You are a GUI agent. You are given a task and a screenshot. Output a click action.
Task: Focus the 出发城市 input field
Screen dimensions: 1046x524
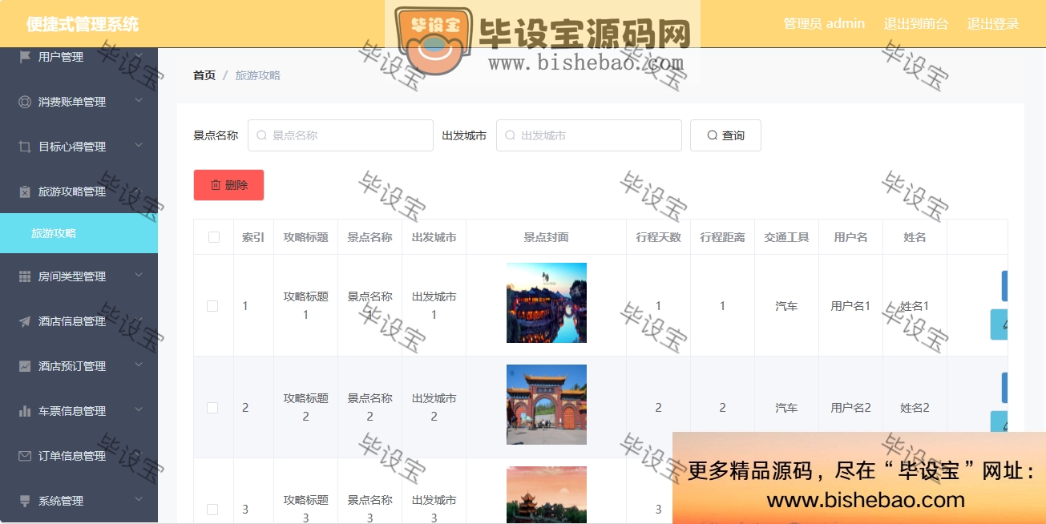(x=589, y=135)
